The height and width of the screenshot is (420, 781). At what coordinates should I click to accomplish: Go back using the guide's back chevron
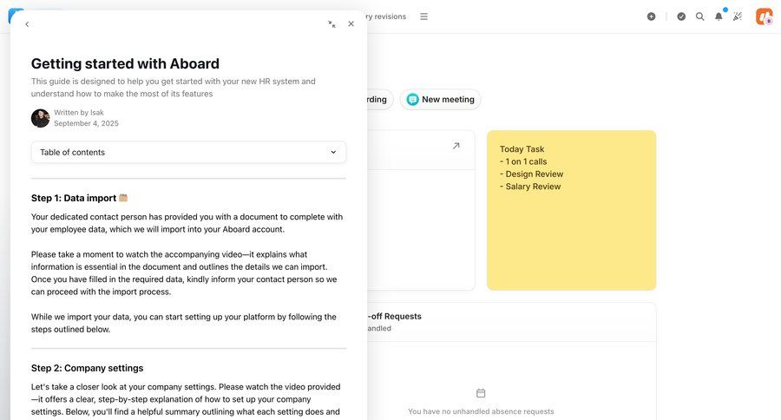27,24
